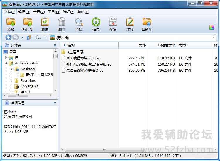Screen dimensions: 220x161
Task: Show archive 信息 (Info) icon
Action: [x=96, y=22]
